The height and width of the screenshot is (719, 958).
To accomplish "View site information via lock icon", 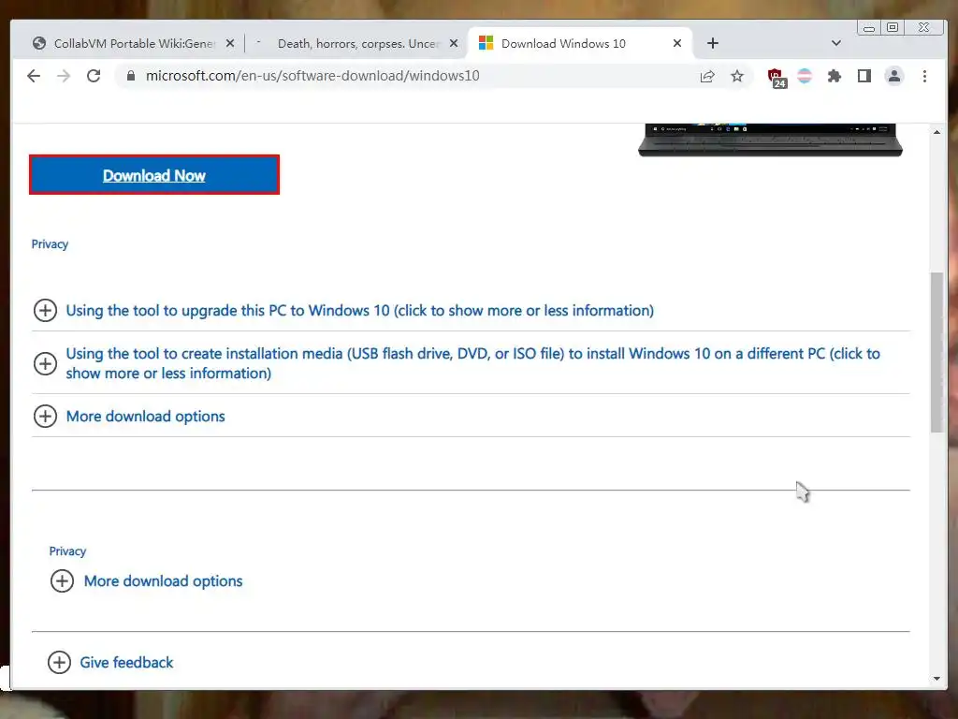I will (x=130, y=76).
